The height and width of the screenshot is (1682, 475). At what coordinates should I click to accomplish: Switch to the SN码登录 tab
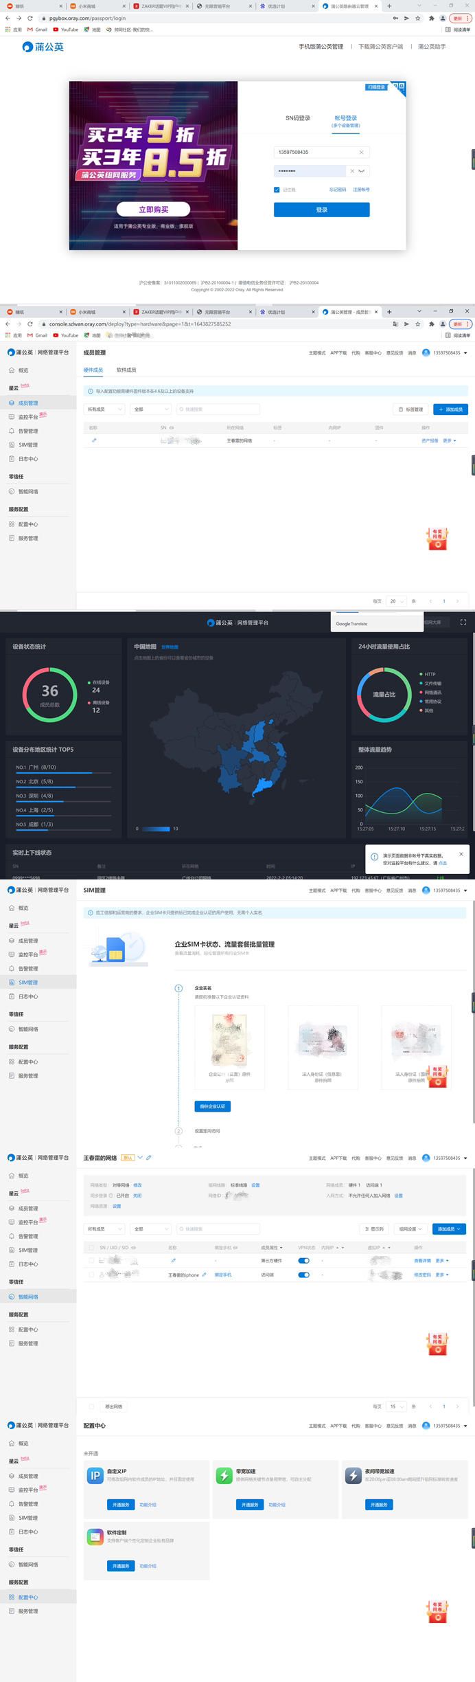click(x=298, y=118)
